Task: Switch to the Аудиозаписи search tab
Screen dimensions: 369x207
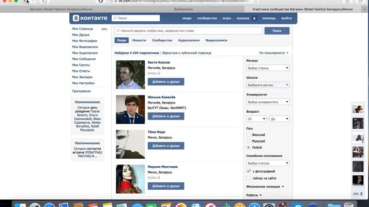Action: pos(189,40)
